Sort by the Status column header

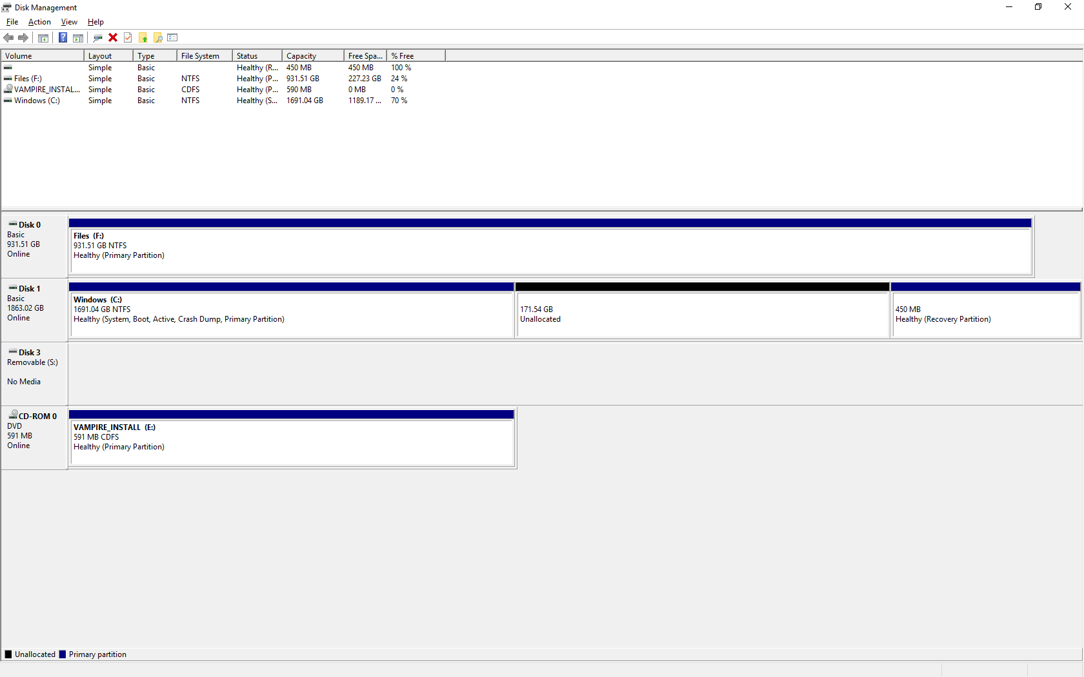point(257,56)
